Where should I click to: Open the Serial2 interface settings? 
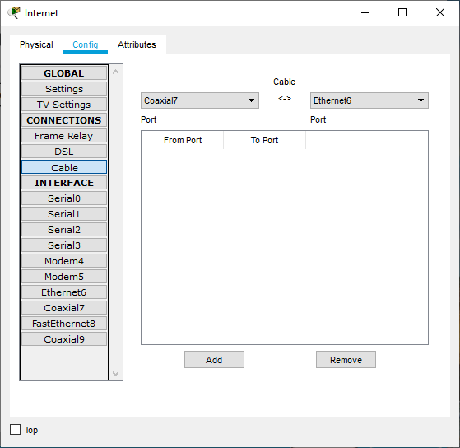pyautogui.click(x=64, y=230)
